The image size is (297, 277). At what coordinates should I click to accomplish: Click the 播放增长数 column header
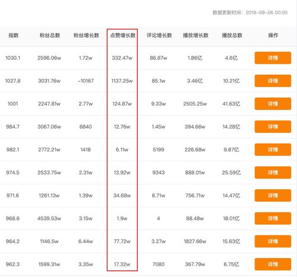point(195,36)
